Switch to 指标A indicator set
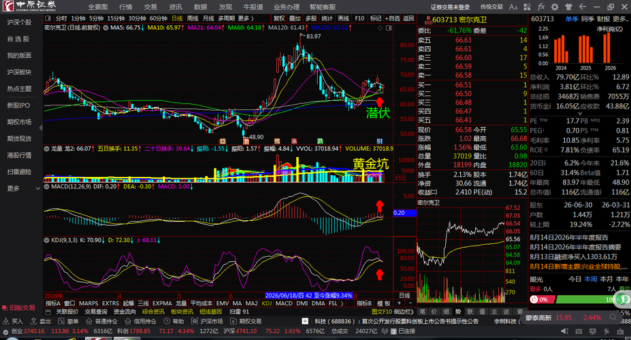631x340 pixels. [x=52, y=303]
